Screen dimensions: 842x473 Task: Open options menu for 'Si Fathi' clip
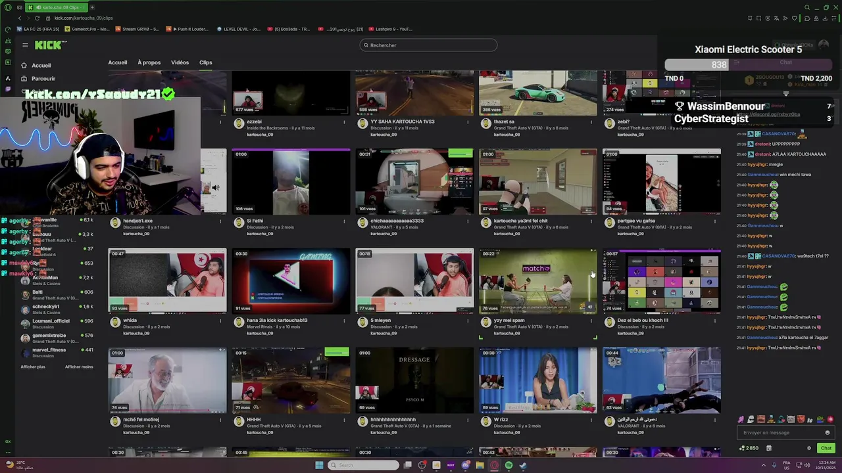tap(344, 221)
